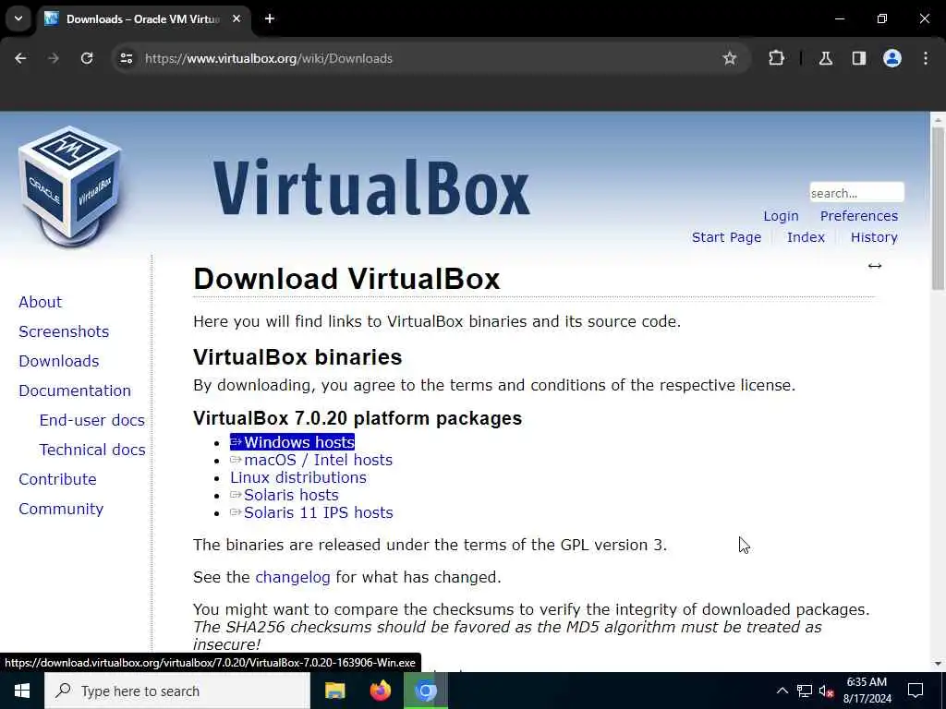
Task: Open the Preferences link
Action: pos(859,216)
